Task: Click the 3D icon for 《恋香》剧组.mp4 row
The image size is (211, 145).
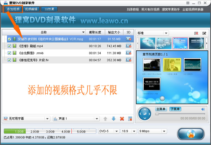Action: click(x=128, y=46)
